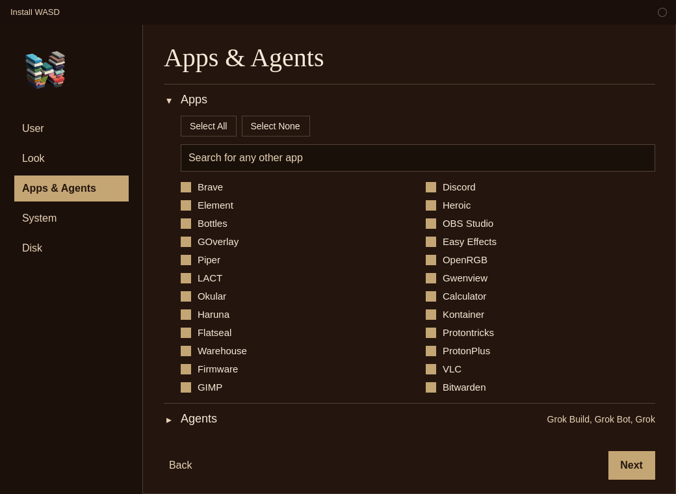Click the Apps & Agents page heading
Image resolution: width=676 pixels, height=494 pixels.
point(244,58)
